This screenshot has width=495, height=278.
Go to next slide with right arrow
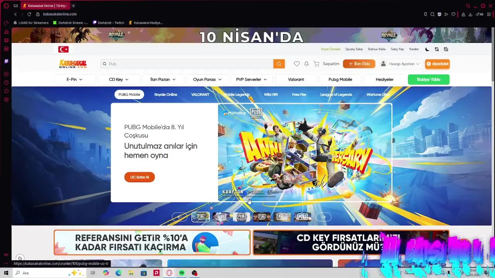tap(323, 217)
